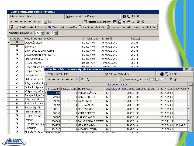Image resolution: width=194 pixels, height=146 pixels.
Task: Open Táblázat megjelenítés dropdown in Leválogatáshoz window
Action: point(135,79)
